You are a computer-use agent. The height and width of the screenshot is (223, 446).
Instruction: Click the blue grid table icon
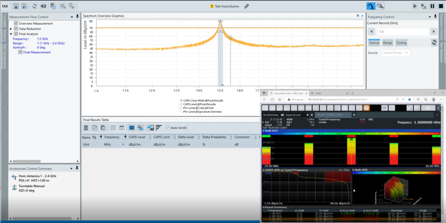pos(132,128)
